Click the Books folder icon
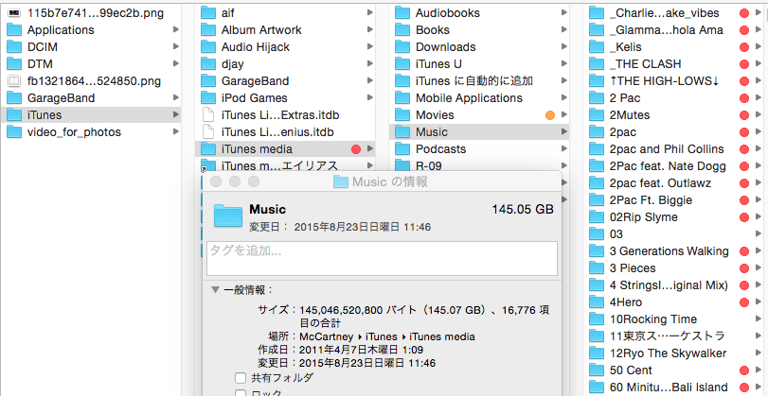 pyautogui.click(x=402, y=30)
